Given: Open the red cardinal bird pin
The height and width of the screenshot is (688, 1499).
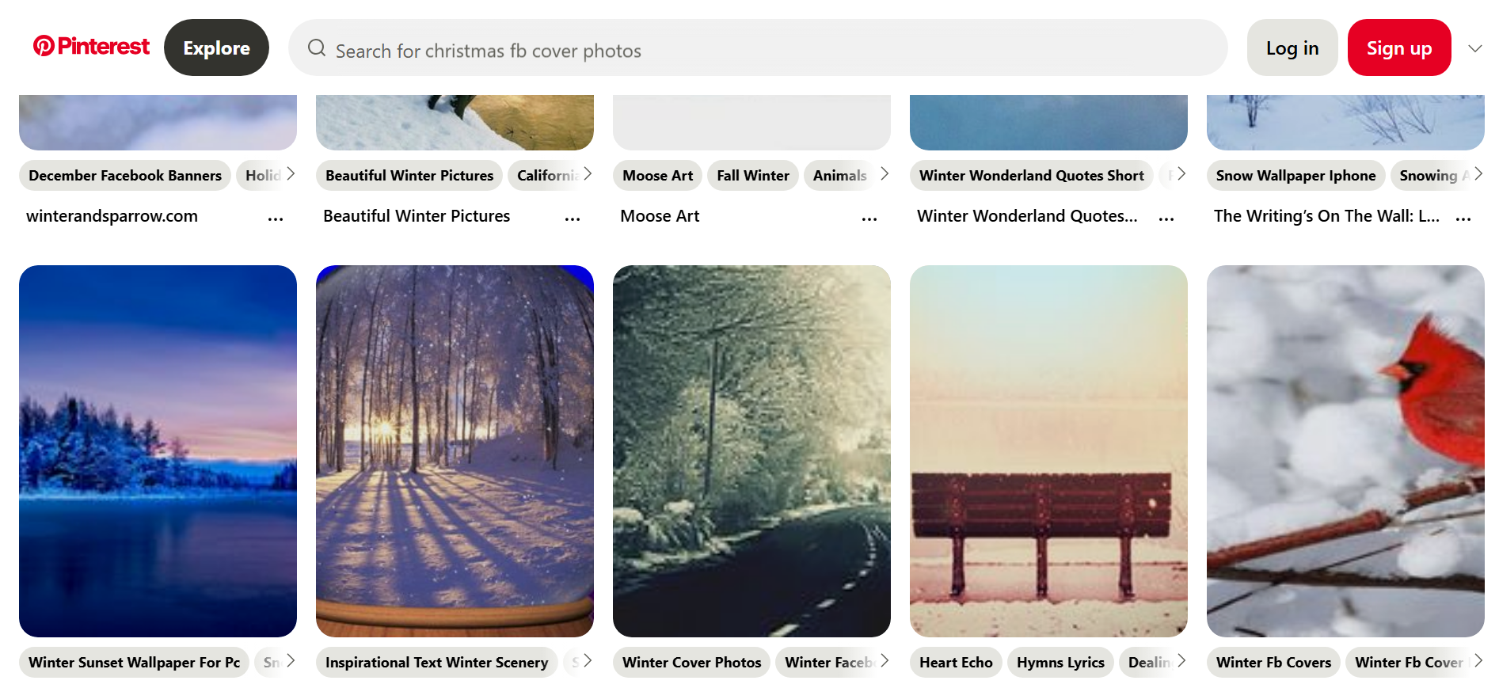Looking at the screenshot, I should (1345, 451).
